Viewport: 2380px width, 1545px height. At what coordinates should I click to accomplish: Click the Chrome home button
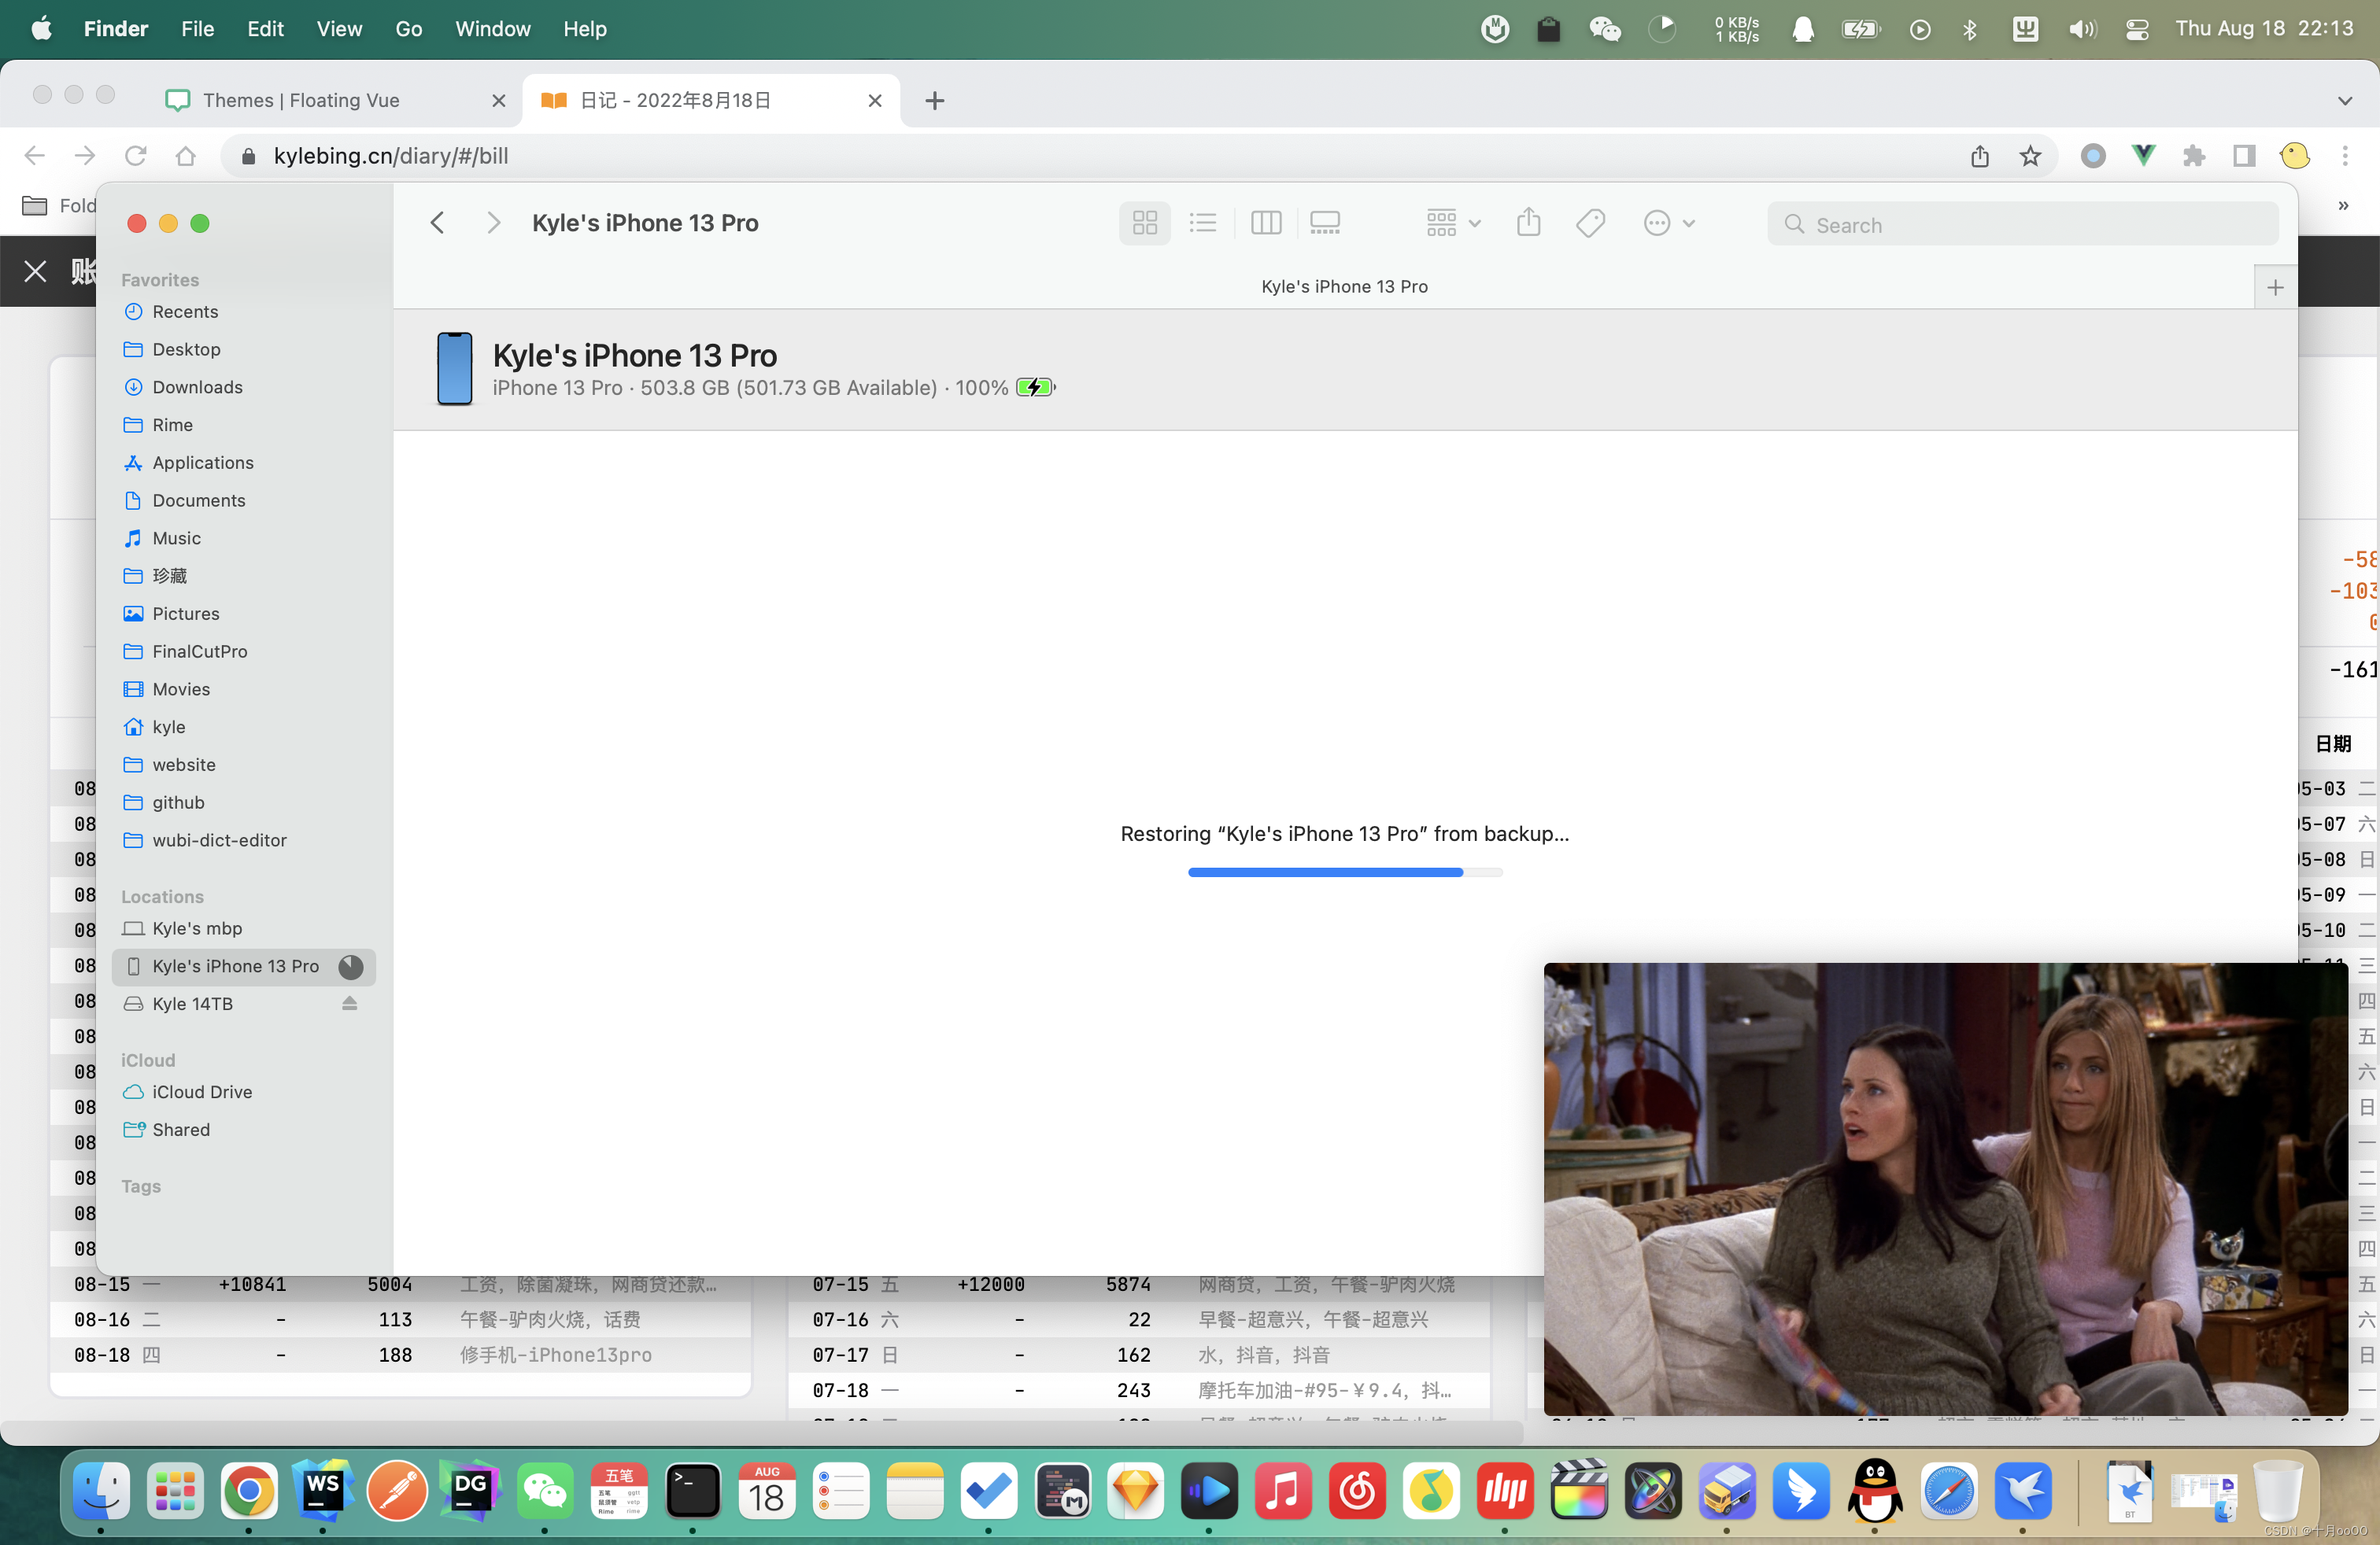tap(185, 156)
